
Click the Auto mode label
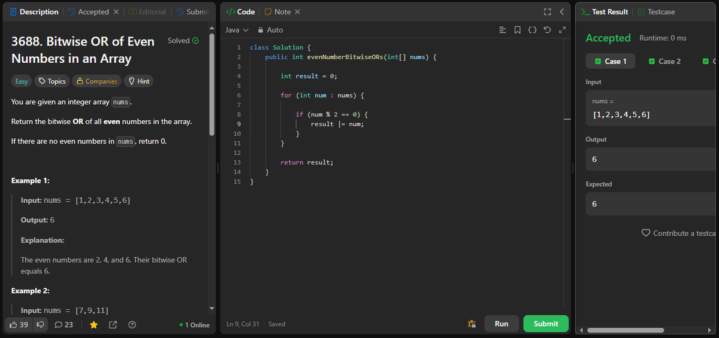[275, 30]
